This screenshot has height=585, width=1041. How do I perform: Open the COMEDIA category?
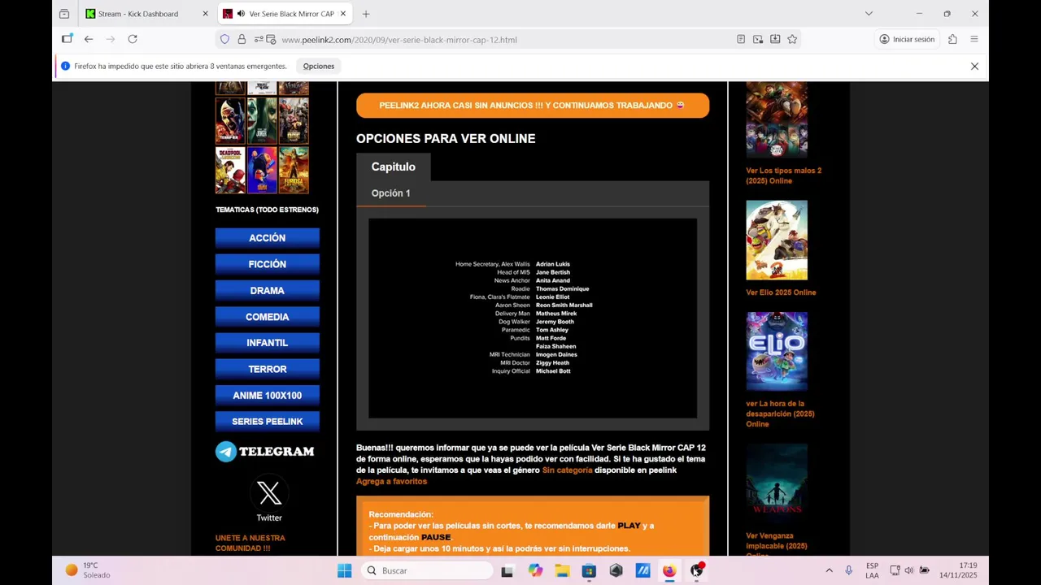coord(268,317)
